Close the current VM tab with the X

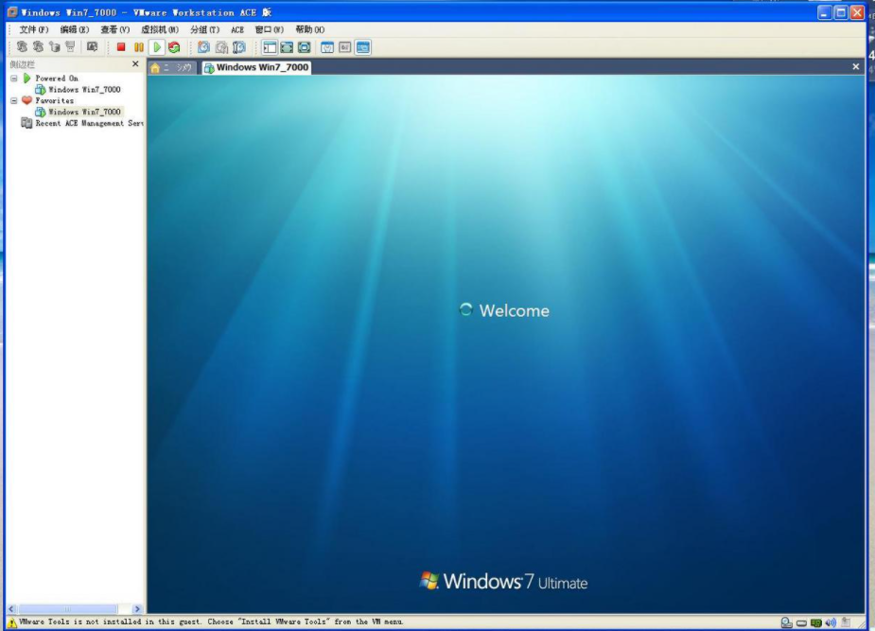tap(855, 67)
